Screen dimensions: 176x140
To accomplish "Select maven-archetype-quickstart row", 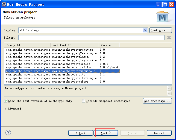I will tap(63, 71).
